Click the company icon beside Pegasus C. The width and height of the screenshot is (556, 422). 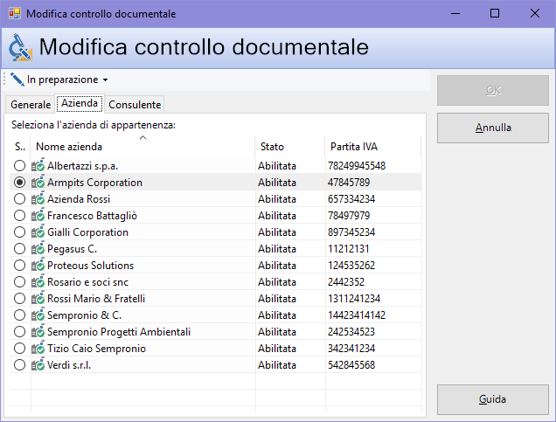(38, 248)
